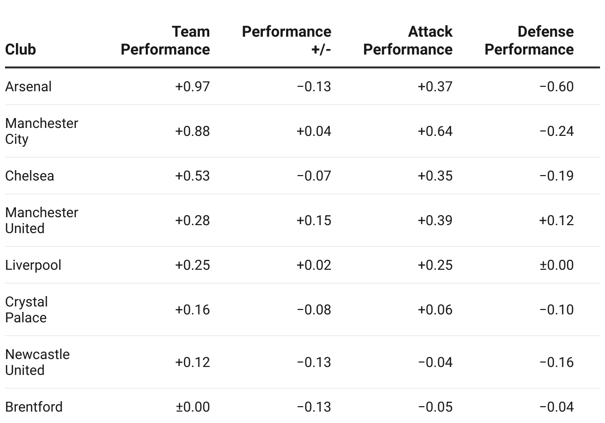Click Arsenal's +0.97 Team Performance value
Viewport: 605px width, 423px height.
(x=192, y=86)
